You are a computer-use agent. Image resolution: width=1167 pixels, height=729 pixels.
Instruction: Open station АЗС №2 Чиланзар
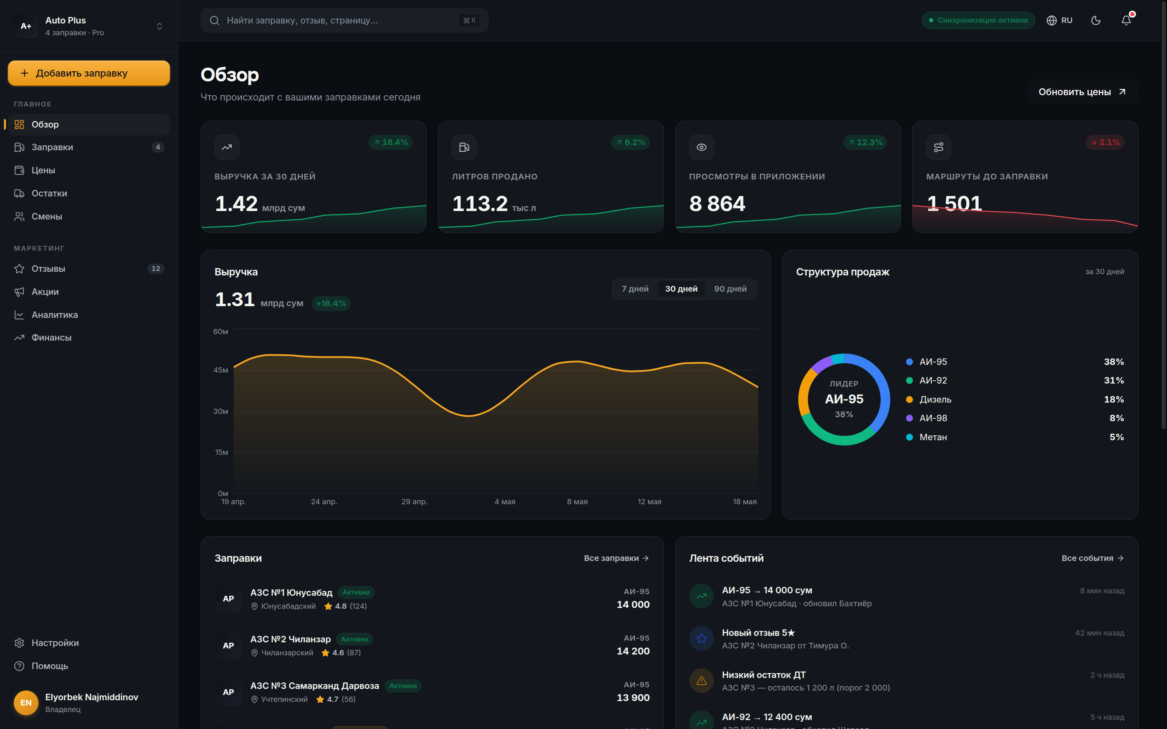click(432, 645)
